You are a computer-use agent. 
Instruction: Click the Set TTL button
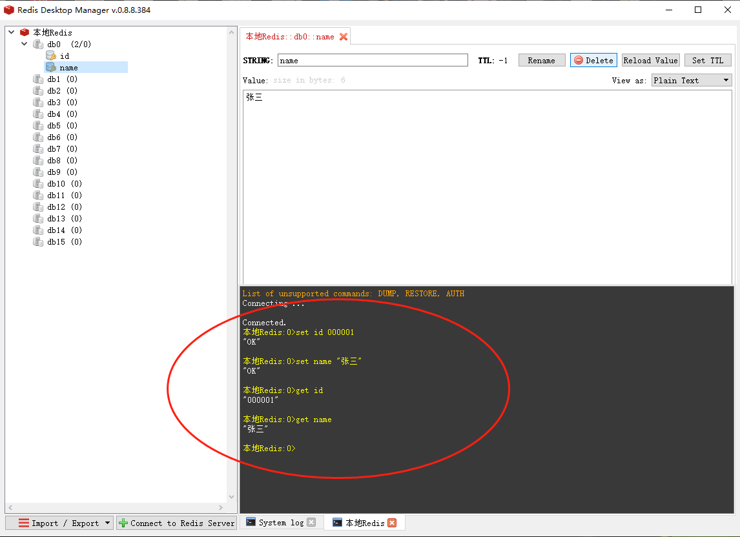(708, 61)
